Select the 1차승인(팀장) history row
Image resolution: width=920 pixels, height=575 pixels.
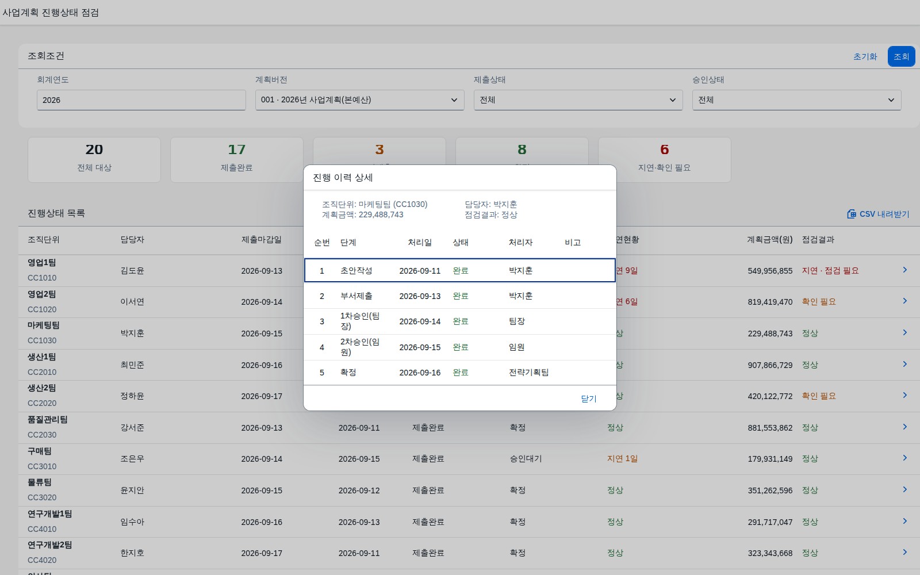click(460, 321)
